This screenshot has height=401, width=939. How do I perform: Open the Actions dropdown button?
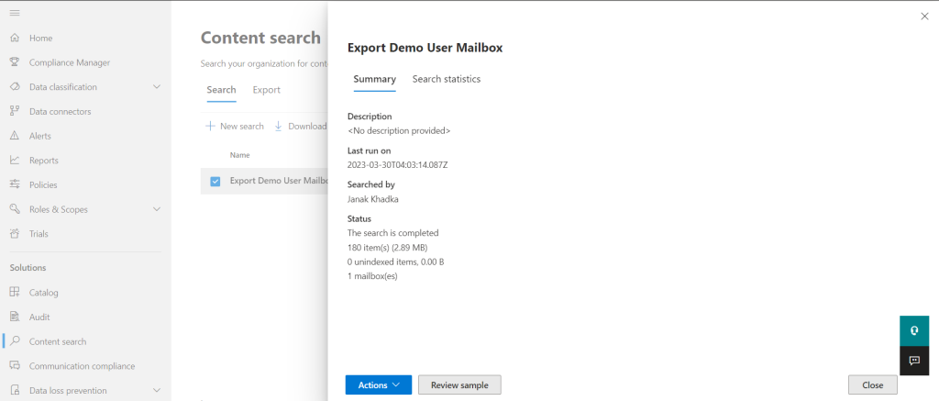pos(379,384)
